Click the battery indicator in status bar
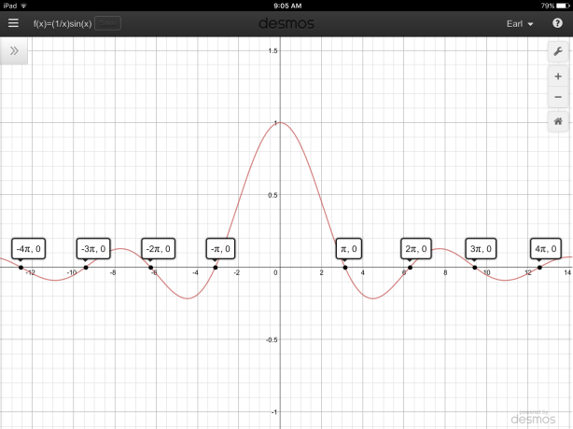573x429 pixels. click(563, 6)
